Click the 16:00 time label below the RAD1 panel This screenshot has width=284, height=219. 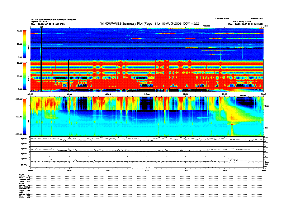pos(186,94)
